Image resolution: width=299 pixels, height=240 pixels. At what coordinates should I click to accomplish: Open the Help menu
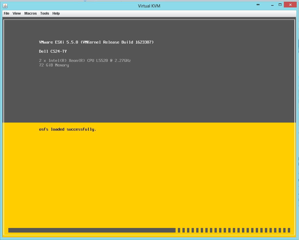click(56, 13)
